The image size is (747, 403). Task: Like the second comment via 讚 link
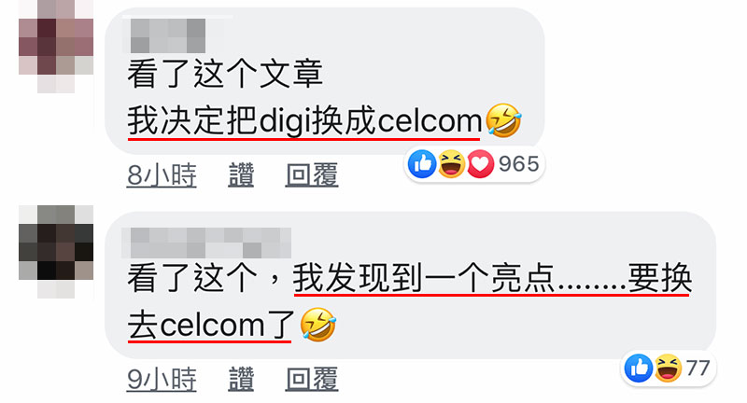[241, 379]
